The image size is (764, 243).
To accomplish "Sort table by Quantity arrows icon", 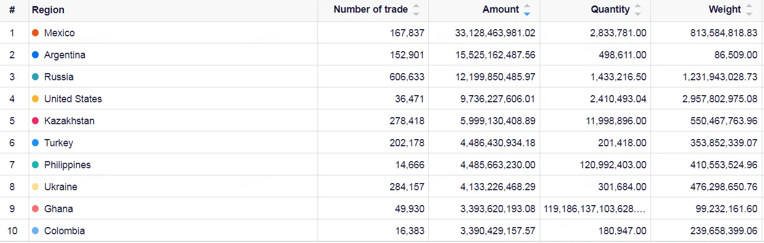I will coord(638,10).
